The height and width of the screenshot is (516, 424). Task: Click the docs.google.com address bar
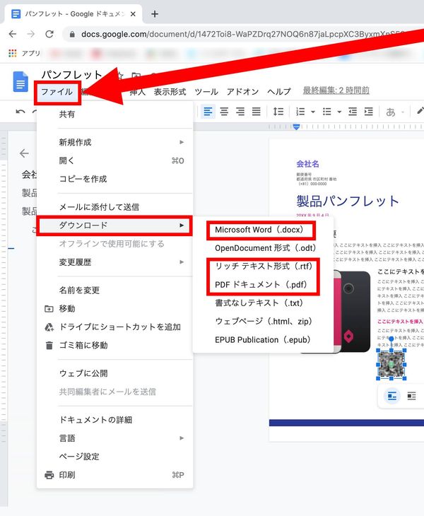click(243, 34)
